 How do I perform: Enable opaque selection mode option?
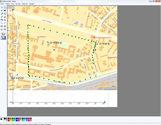pyautogui.click(x=3, y=34)
